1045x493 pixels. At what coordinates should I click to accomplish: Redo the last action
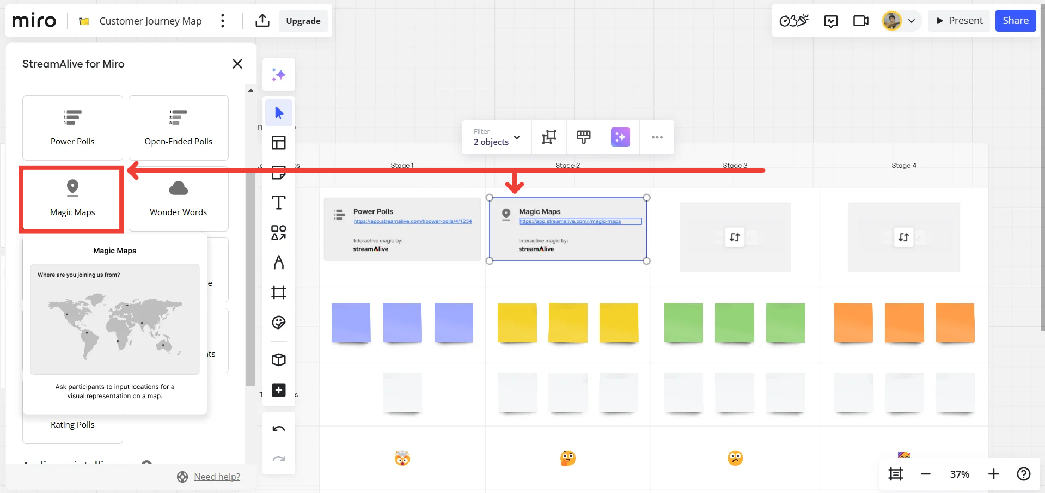pyautogui.click(x=279, y=459)
